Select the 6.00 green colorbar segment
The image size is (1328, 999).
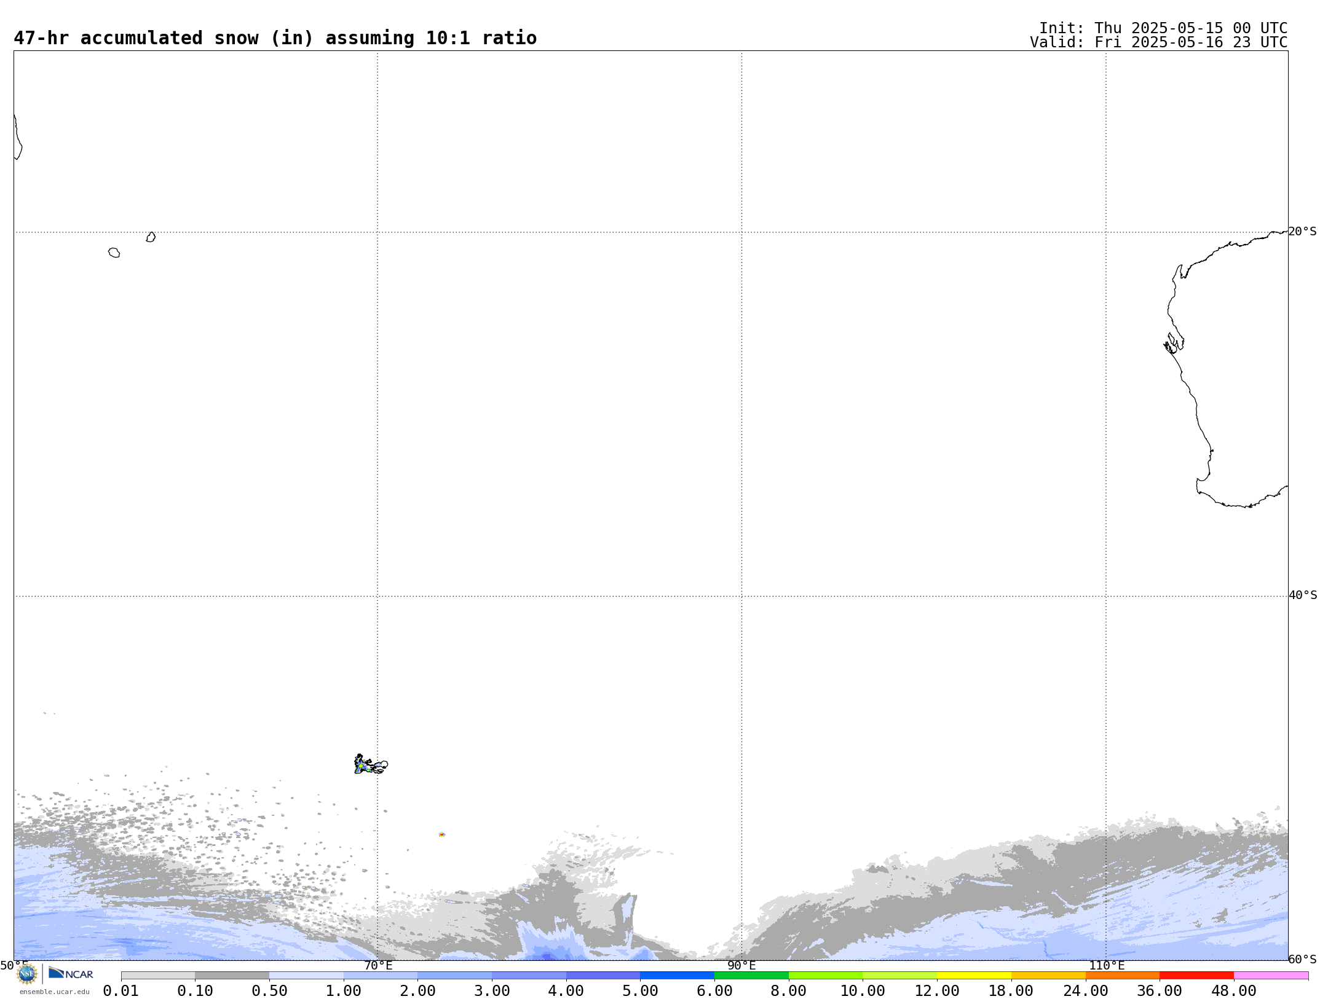pos(751,976)
